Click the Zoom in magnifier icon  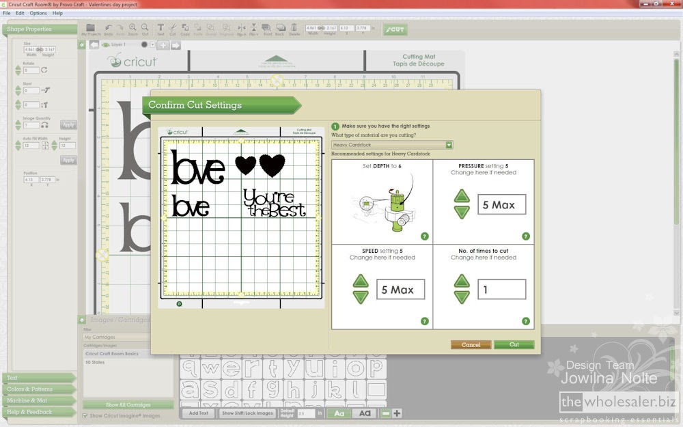point(133,28)
